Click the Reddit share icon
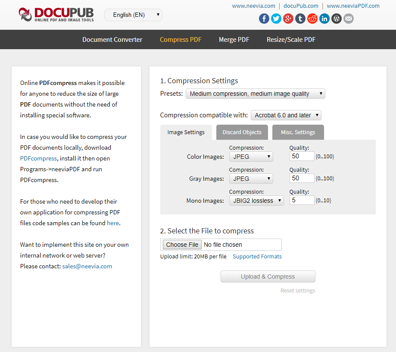This screenshot has width=396, height=352. pos(312,19)
